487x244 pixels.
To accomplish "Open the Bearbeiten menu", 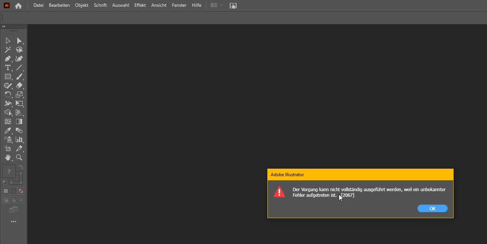I will [59, 5].
